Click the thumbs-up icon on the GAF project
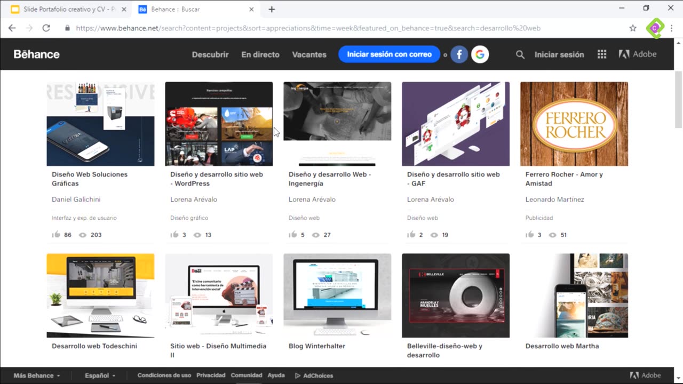Screen dimensions: 683x384 tap(411, 235)
